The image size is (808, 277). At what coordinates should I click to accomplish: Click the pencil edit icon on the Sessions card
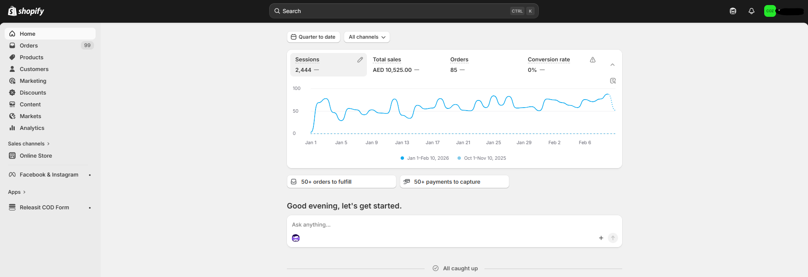pos(360,60)
